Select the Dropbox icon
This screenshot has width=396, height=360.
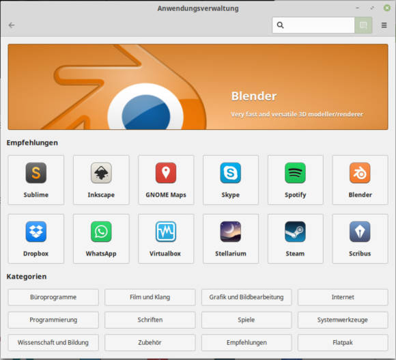tap(36, 232)
